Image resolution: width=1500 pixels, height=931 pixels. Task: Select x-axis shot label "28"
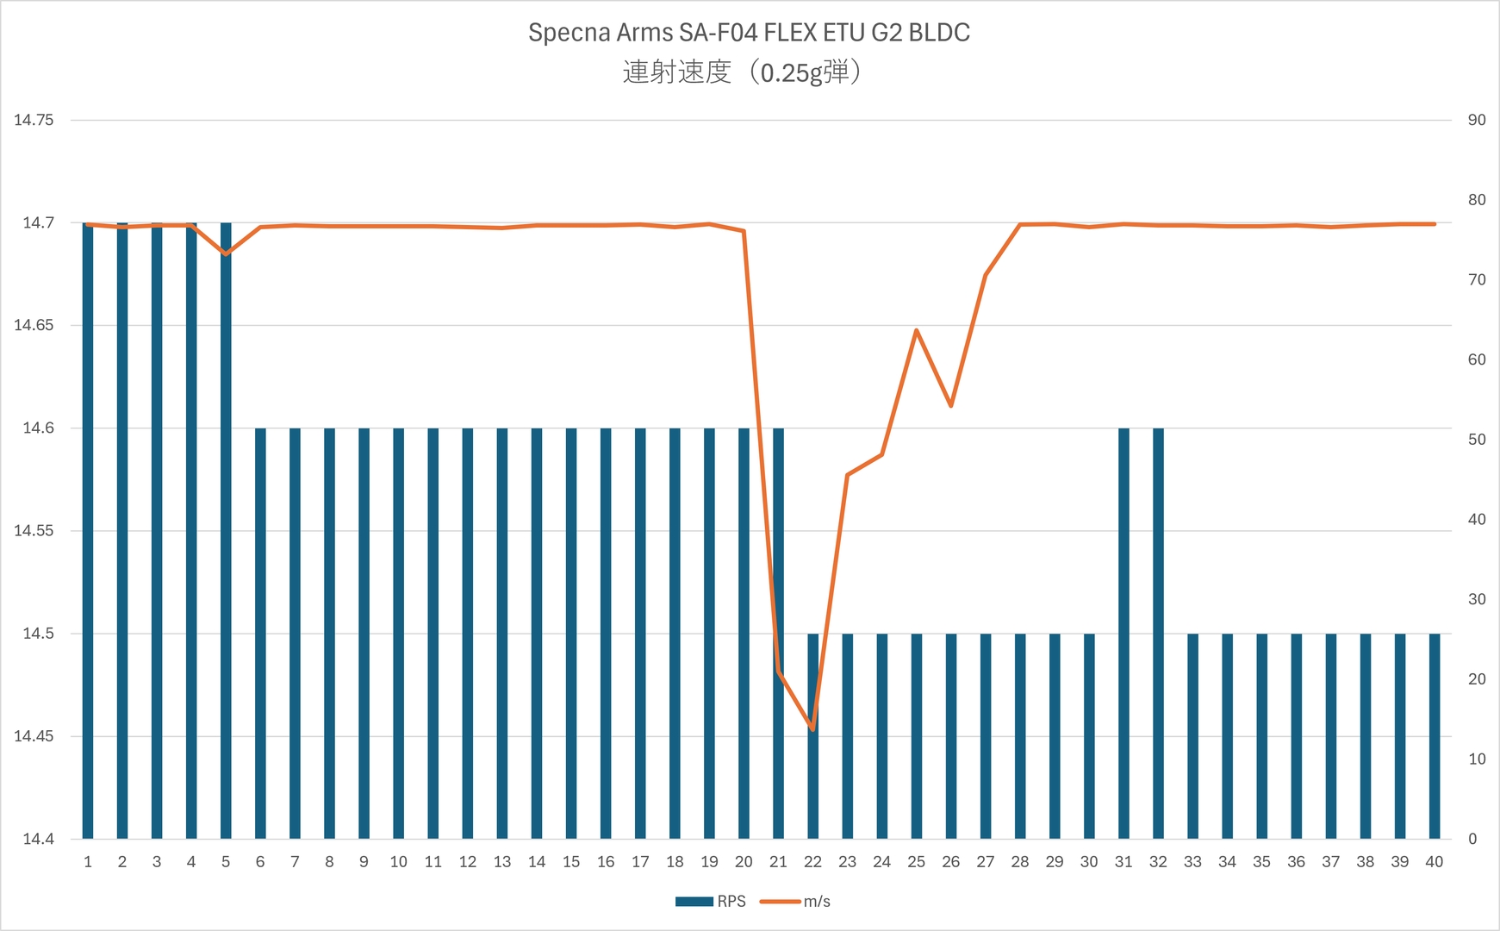1020,862
